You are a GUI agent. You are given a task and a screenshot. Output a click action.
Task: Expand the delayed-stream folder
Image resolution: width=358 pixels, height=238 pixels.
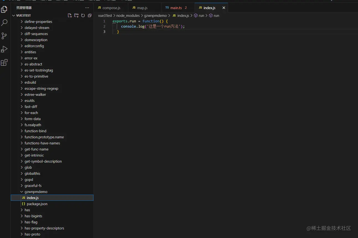tap(52, 28)
